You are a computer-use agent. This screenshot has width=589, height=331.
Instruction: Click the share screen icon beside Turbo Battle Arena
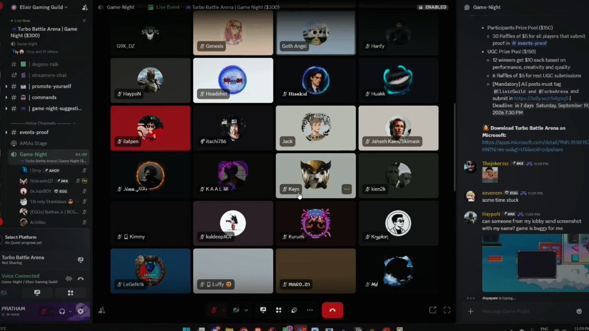coord(80,260)
